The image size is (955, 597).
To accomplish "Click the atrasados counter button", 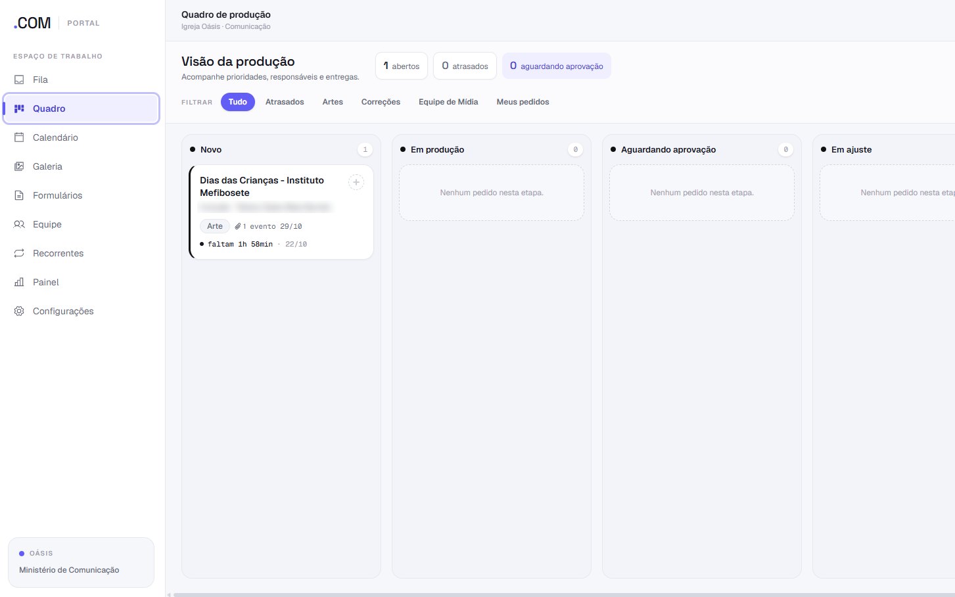I will pos(465,66).
